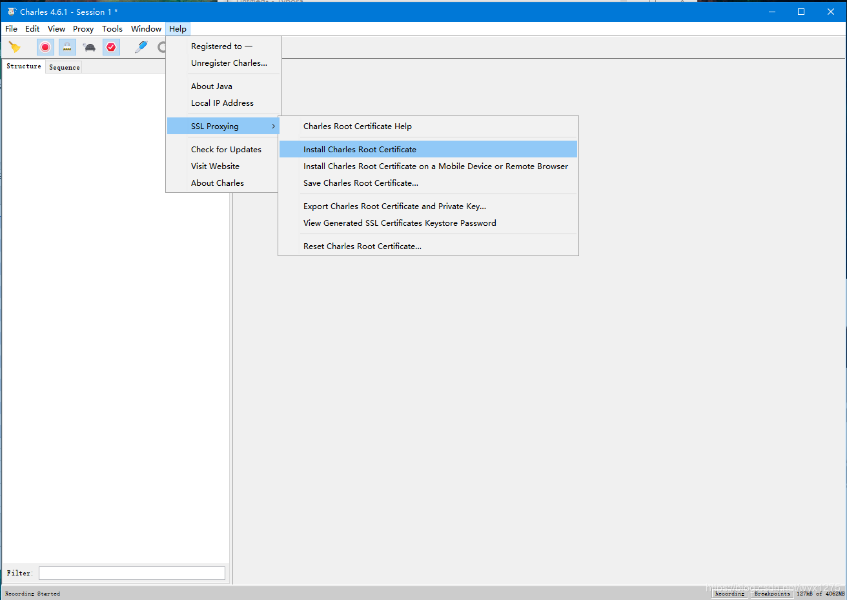Viewport: 847px width, 600px height.
Task: Select Export Charles Root Certificate and Private Key...
Action: pyautogui.click(x=428, y=206)
